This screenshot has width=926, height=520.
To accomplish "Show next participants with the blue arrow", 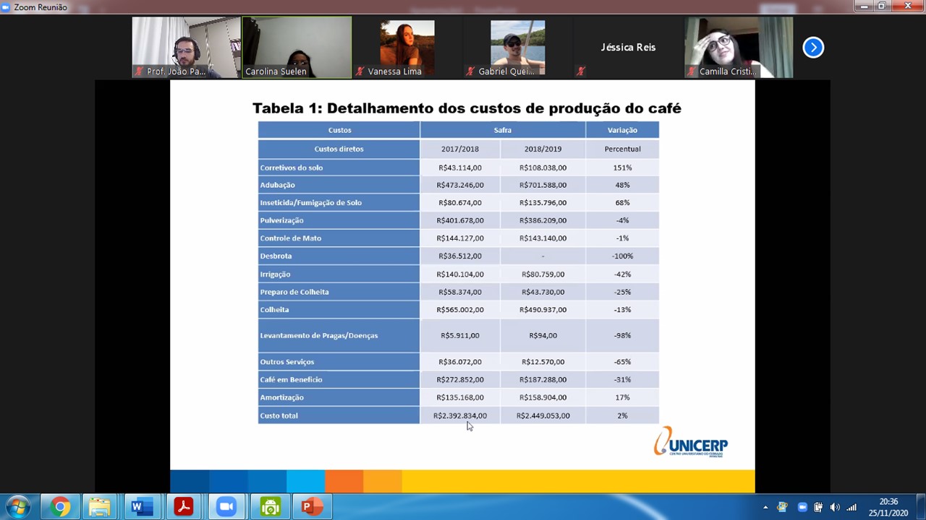I will pos(813,48).
